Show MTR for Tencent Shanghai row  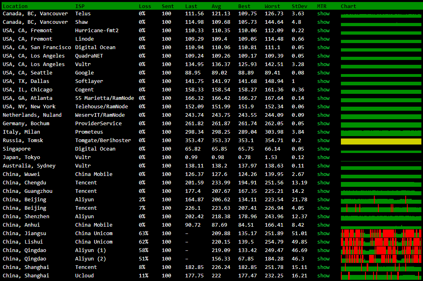coord(323,267)
